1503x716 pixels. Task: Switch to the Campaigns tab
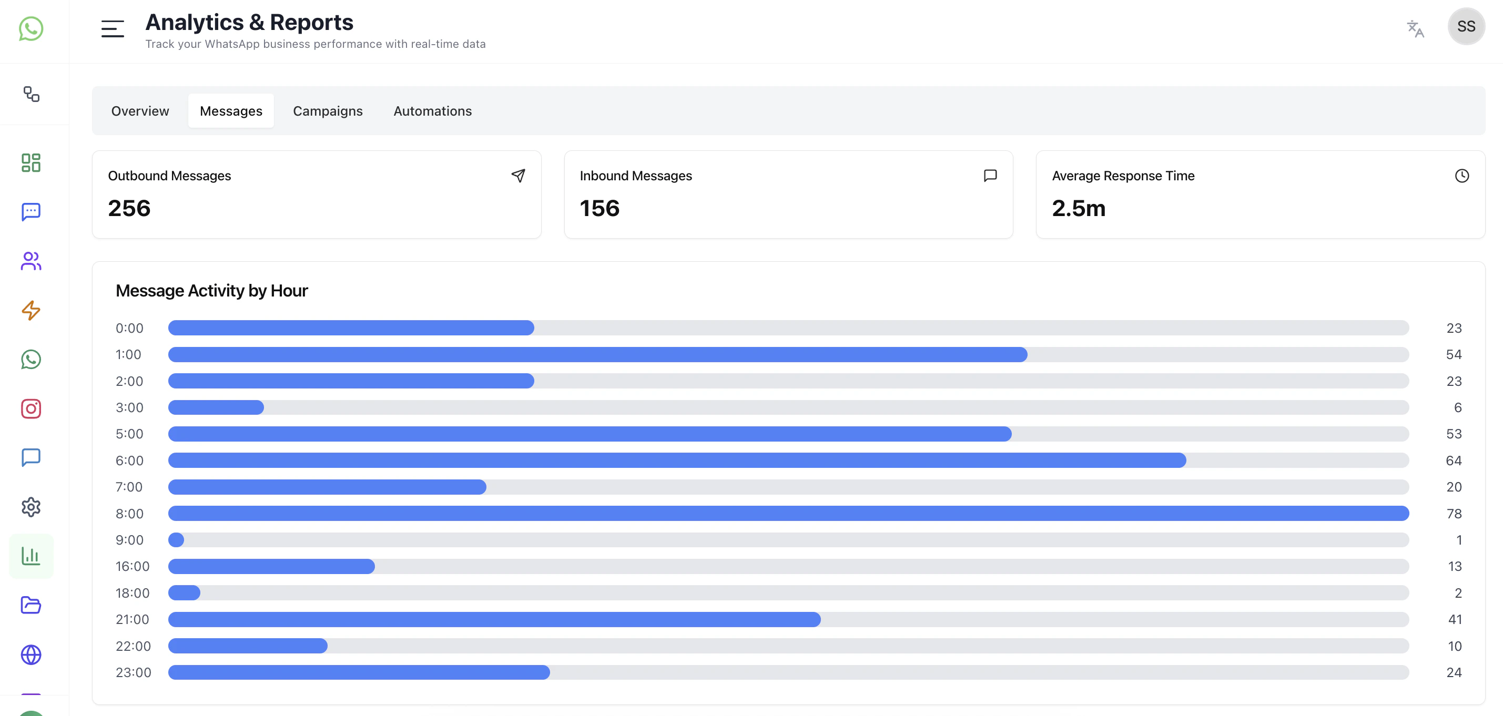click(x=327, y=111)
